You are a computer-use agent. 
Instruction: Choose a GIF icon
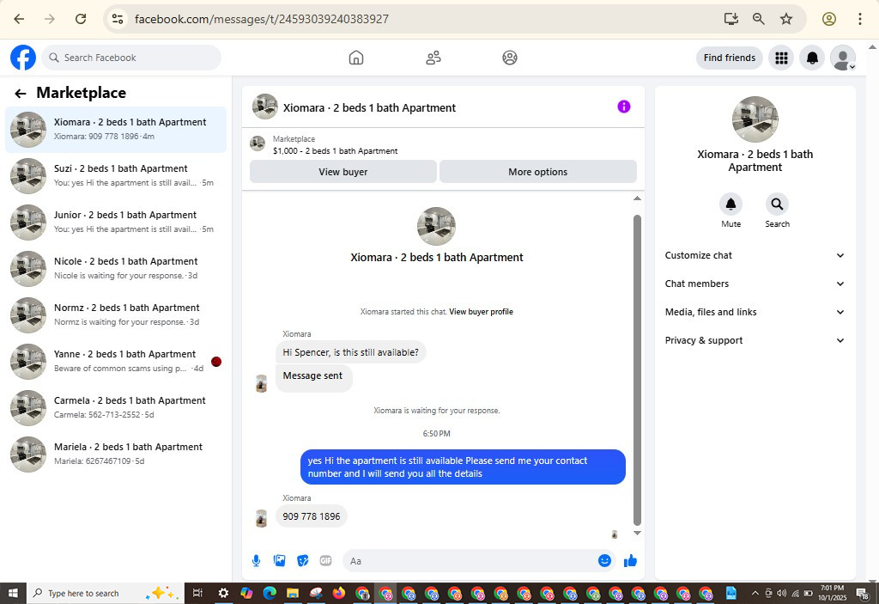click(x=325, y=561)
